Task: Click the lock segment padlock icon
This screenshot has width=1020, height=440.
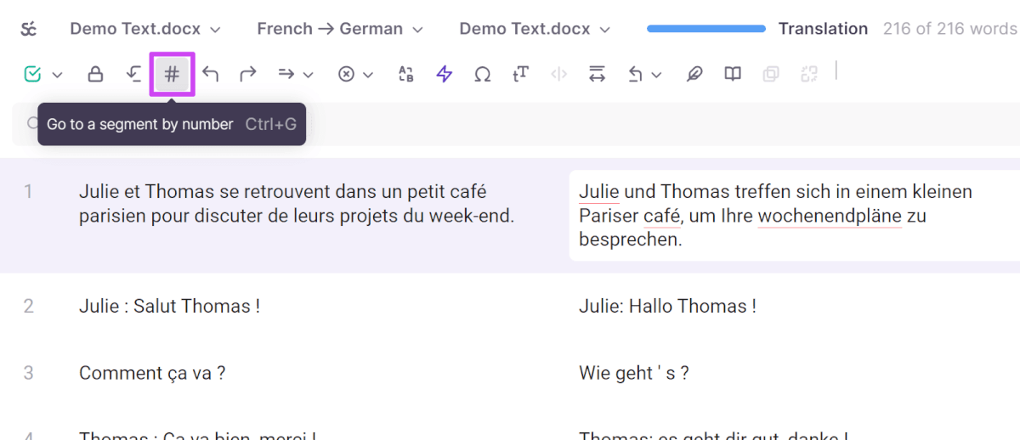Action: tap(96, 74)
